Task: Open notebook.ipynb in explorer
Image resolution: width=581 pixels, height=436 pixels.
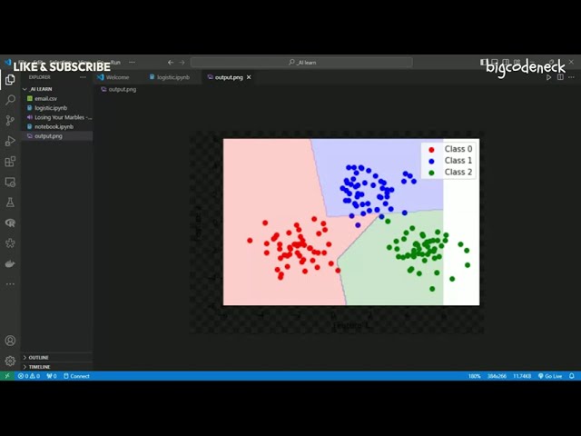Action: tap(56, 126)
